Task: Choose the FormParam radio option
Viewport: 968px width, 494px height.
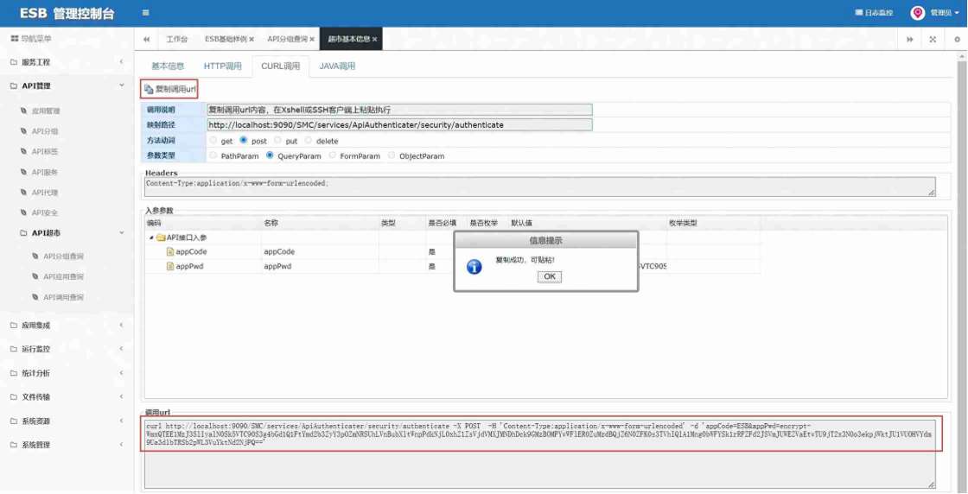Action: pyautogui.click(x=332, y=155)
